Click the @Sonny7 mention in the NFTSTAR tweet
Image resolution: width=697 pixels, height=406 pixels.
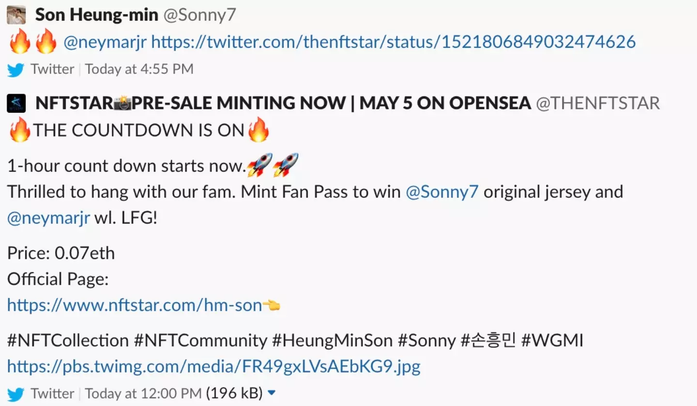pyautogui.click(x=441, y=191)
